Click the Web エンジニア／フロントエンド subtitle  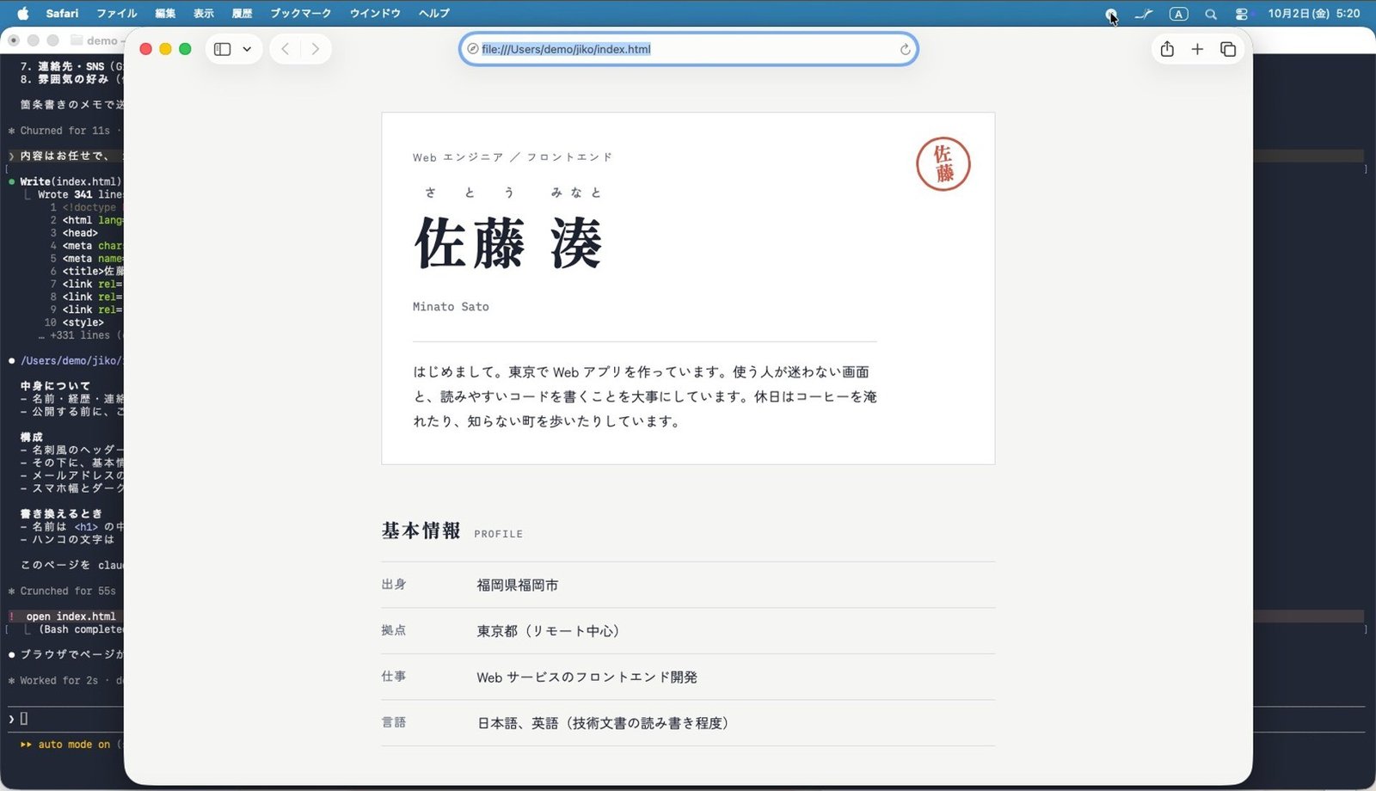(513, 157)
